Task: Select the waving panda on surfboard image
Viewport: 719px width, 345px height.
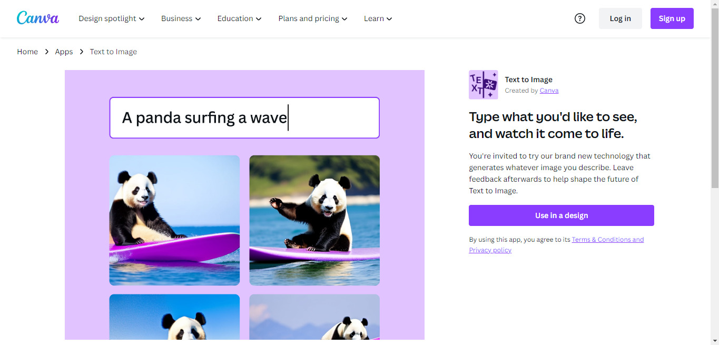Action: click(x=314, y=220)
